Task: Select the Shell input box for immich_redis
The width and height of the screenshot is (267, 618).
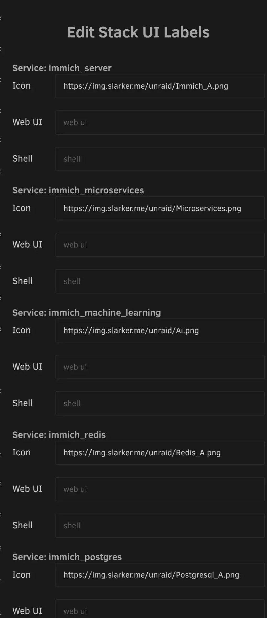Action: point(160,526)
